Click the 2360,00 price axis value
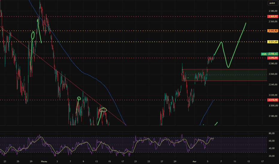 [273, 21]
